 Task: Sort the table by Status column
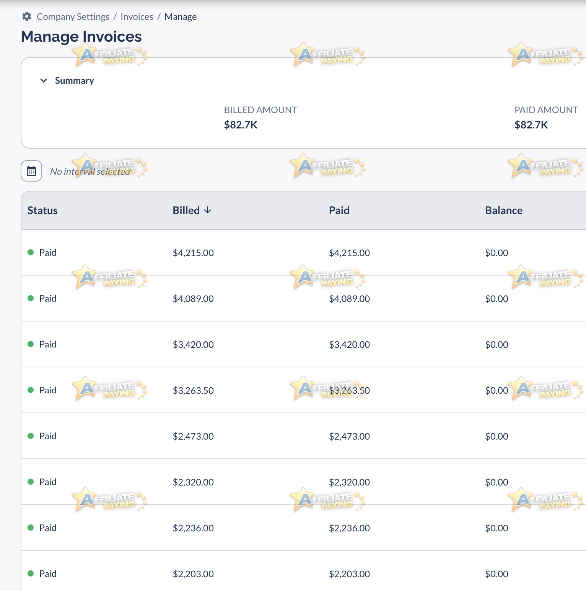pyautogui.click(x=42, y=210)
